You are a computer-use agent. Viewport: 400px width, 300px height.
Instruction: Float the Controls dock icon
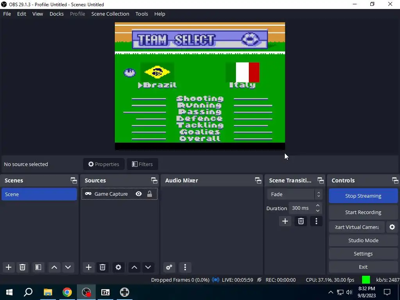[x=395, y=180]
